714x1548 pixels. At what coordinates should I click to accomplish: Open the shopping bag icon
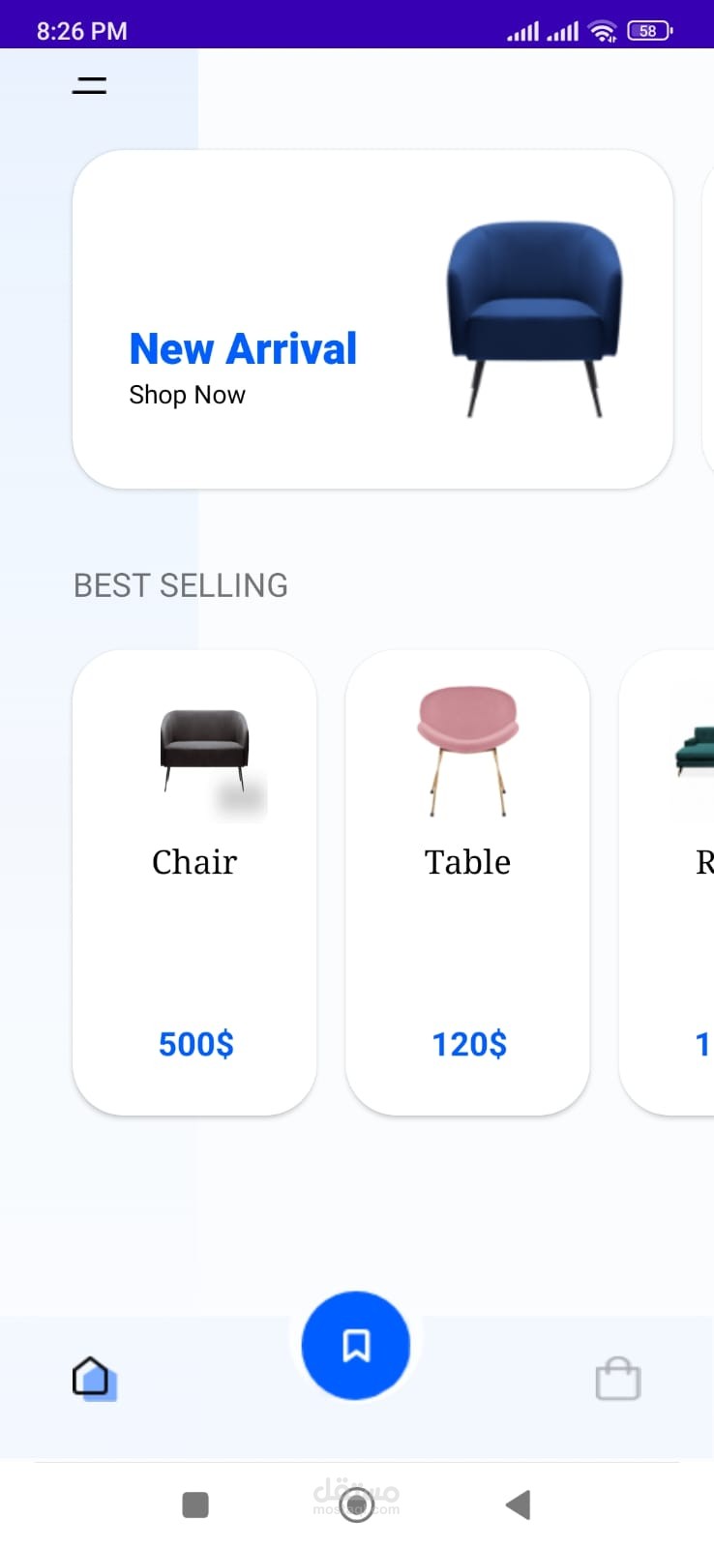coord(618,1378)
